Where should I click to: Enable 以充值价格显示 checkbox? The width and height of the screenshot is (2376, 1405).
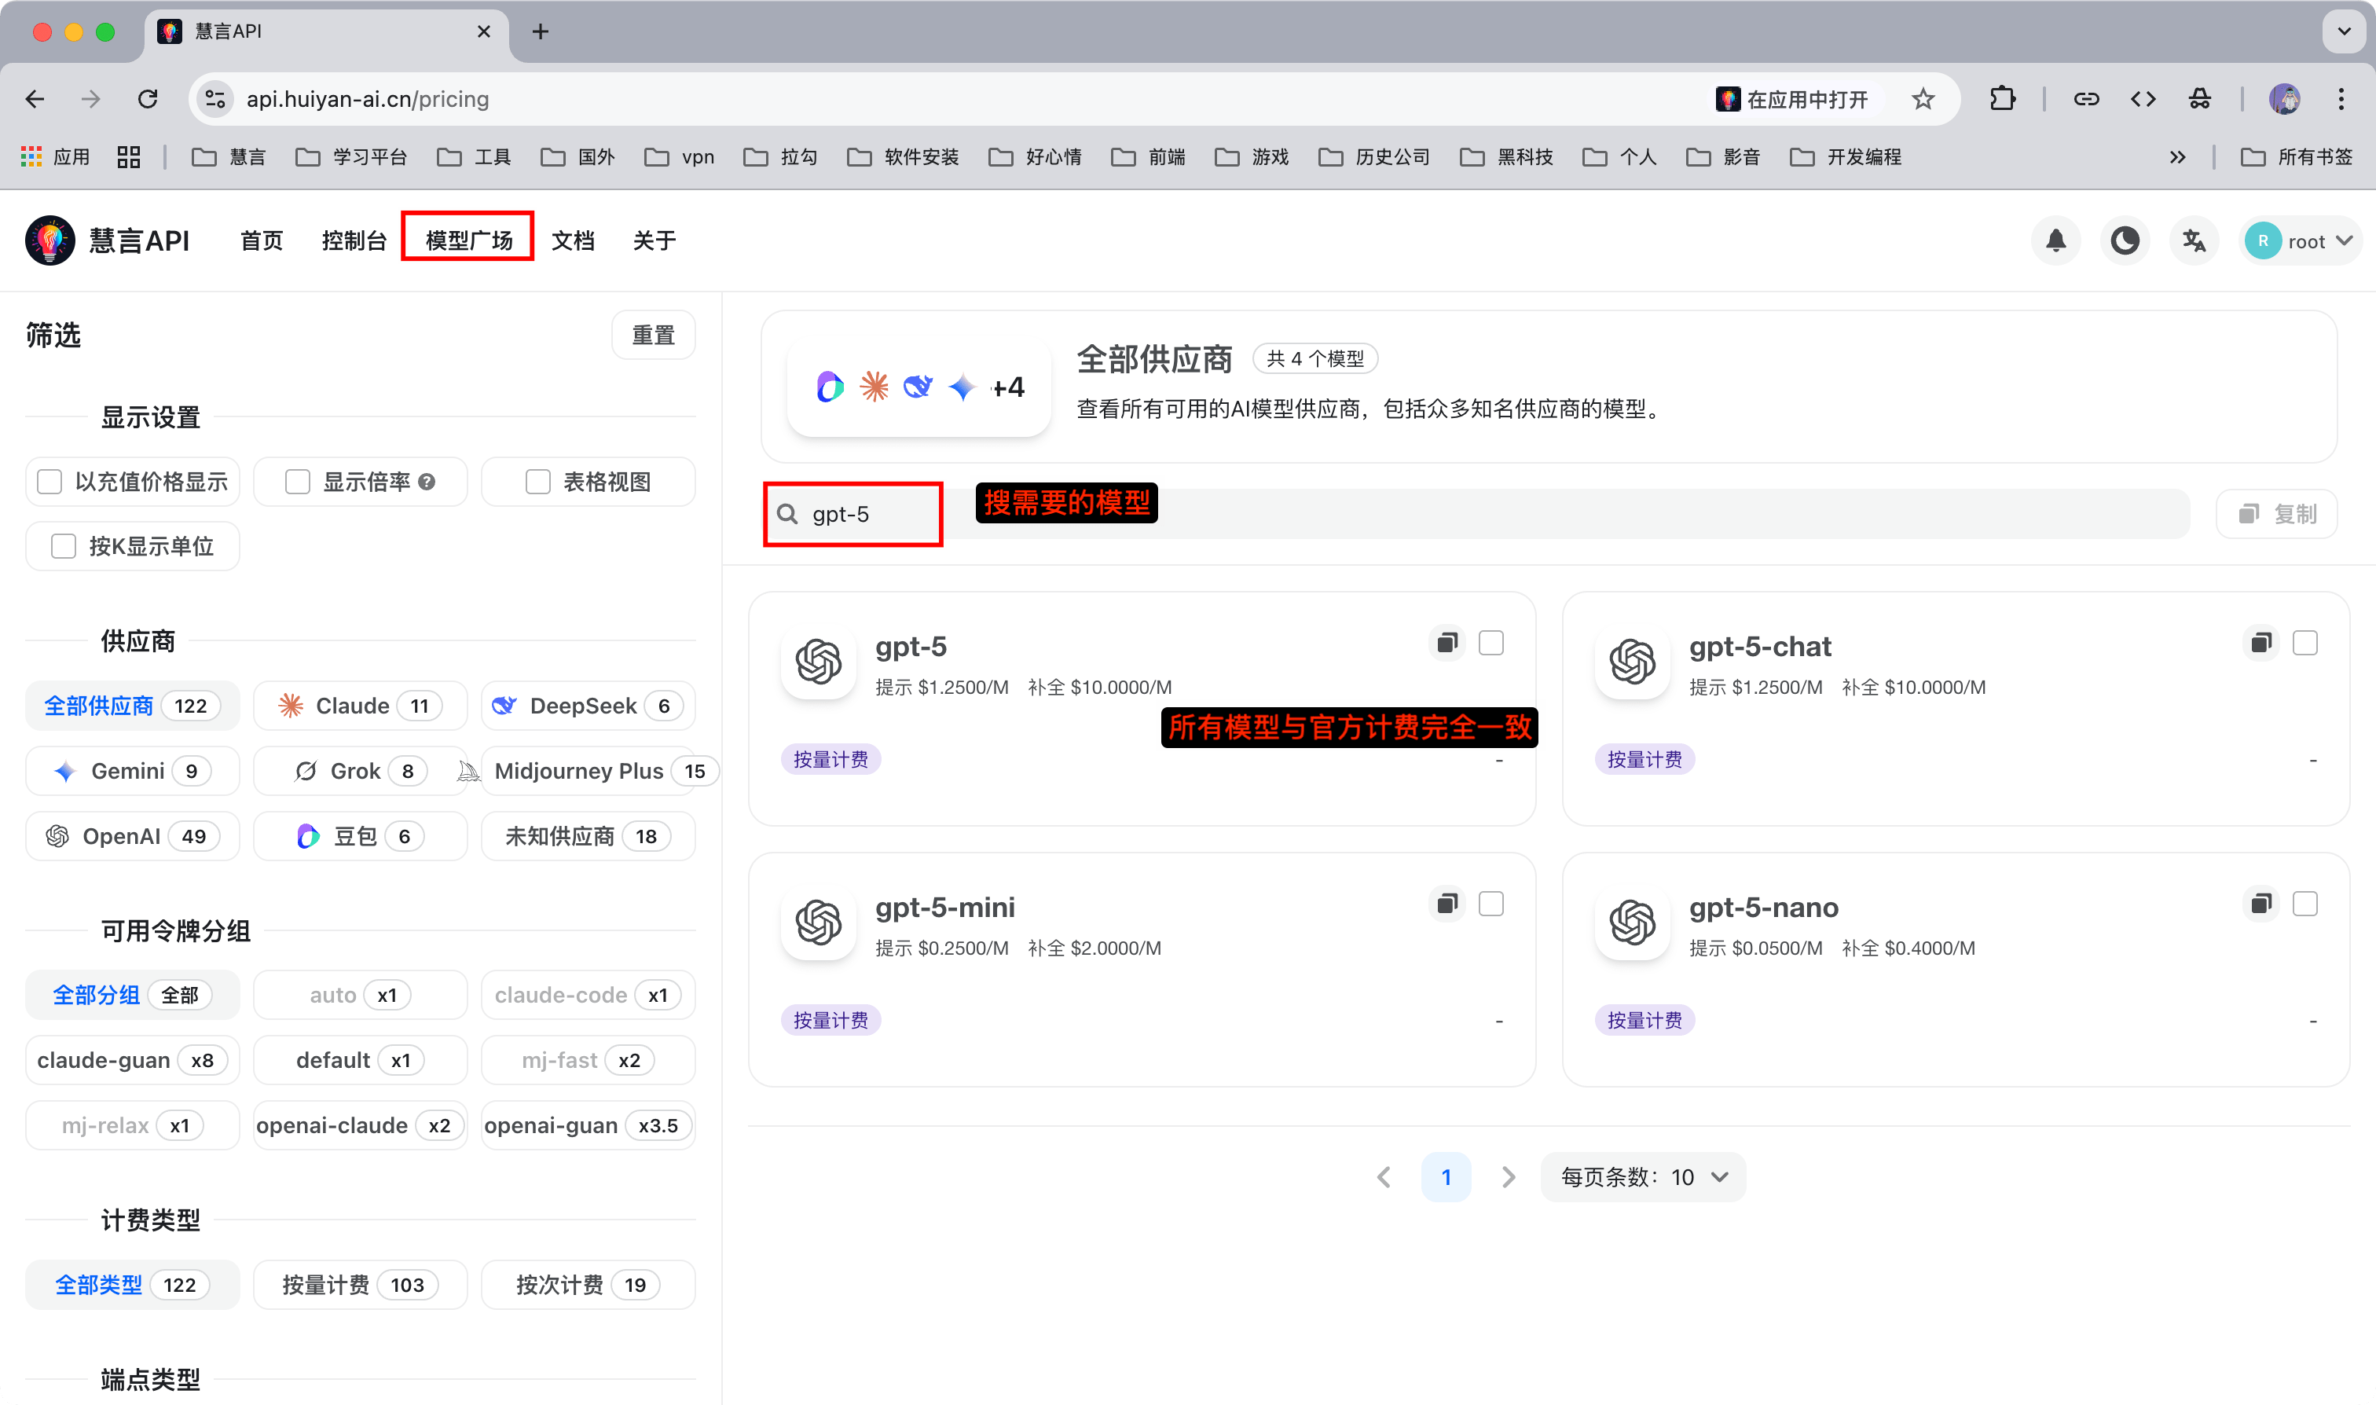pyautogui.click(x=49, y=482)
